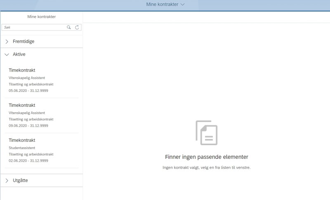Select the Timekontrakt dated 05.06.2020

(x=42, y=80)
